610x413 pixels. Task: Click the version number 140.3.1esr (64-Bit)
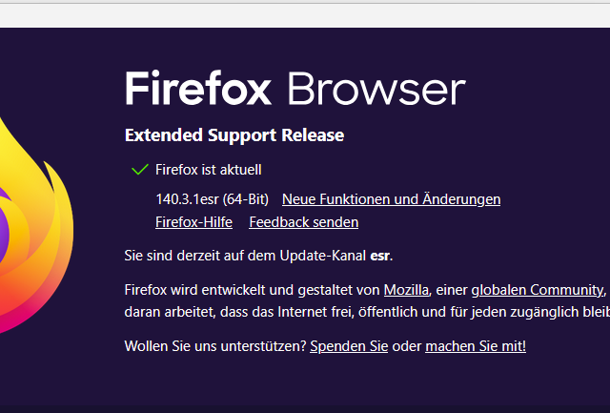click(x=212, y=199)
